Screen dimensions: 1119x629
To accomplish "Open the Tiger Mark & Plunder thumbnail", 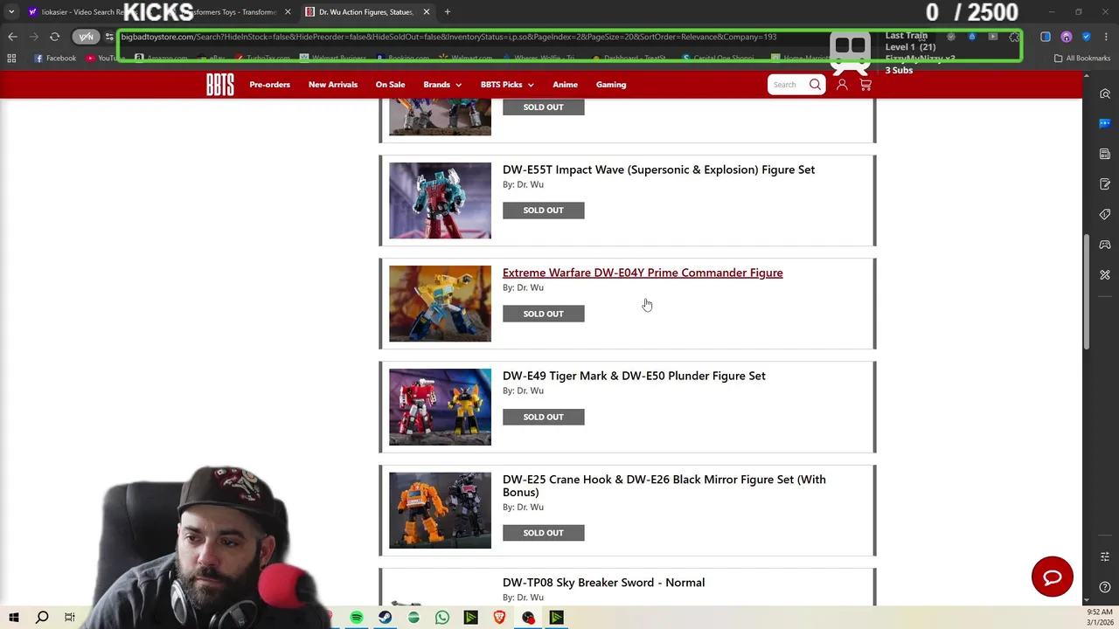I will (x=440, y=406).
